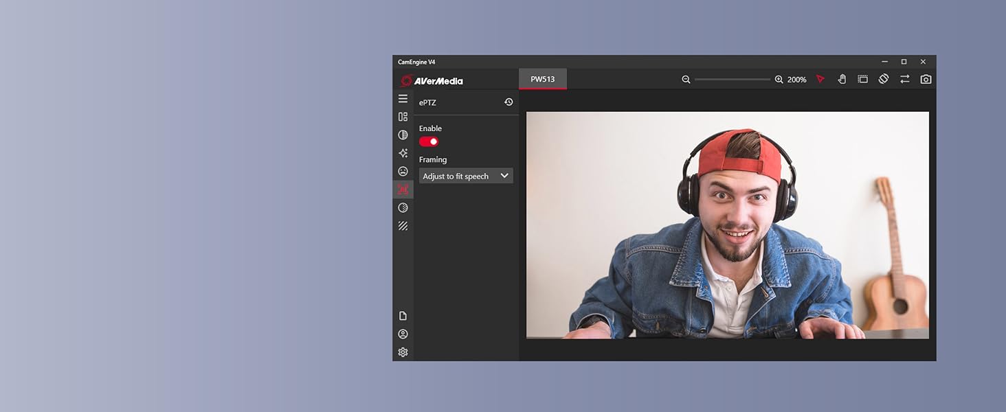
Task: Switch to the PW513 camera tab
Action: click(x=542, y=79)
